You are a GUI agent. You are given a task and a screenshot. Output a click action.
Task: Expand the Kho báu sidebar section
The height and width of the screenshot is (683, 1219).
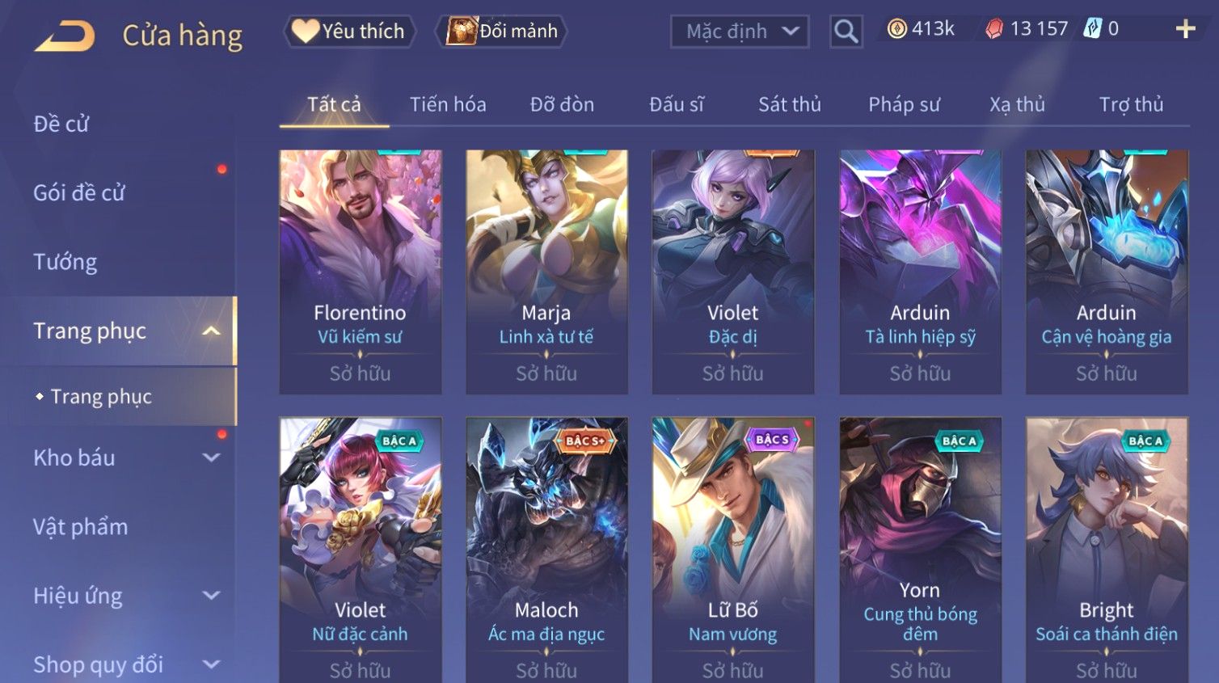pyautogui.click(x=211, y=457)
